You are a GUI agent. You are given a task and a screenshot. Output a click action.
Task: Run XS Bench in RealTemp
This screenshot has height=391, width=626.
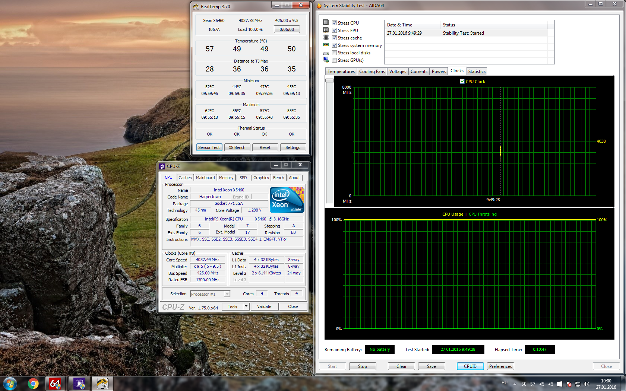(237, 147)
